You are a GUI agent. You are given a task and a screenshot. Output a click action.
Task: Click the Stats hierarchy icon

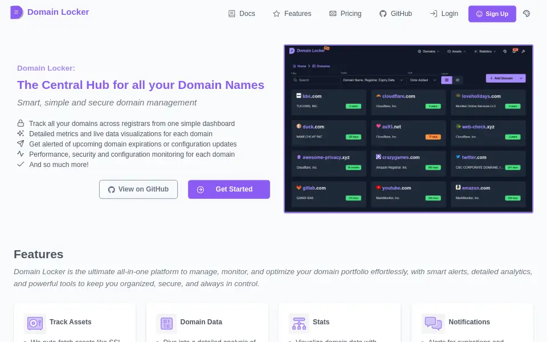[x=299, y=323]
